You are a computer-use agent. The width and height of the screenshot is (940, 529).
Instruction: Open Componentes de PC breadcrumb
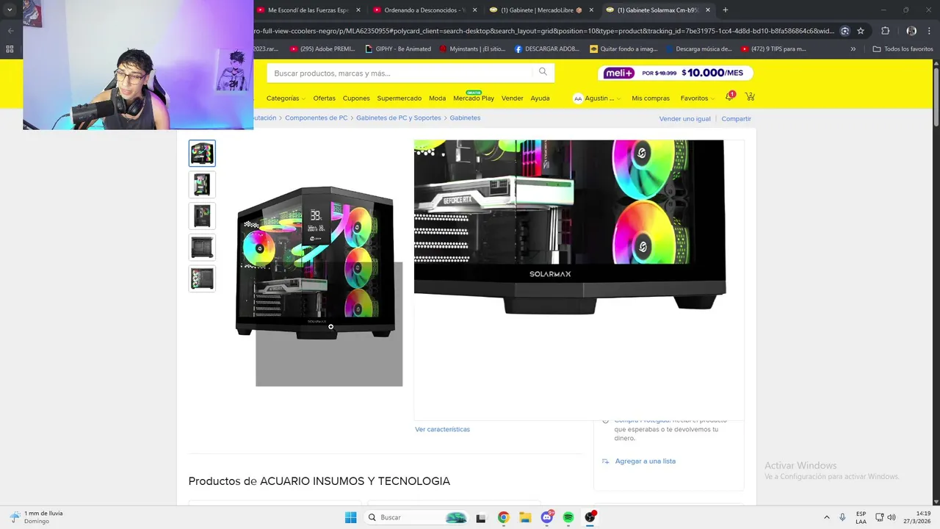tap(317, 118)
